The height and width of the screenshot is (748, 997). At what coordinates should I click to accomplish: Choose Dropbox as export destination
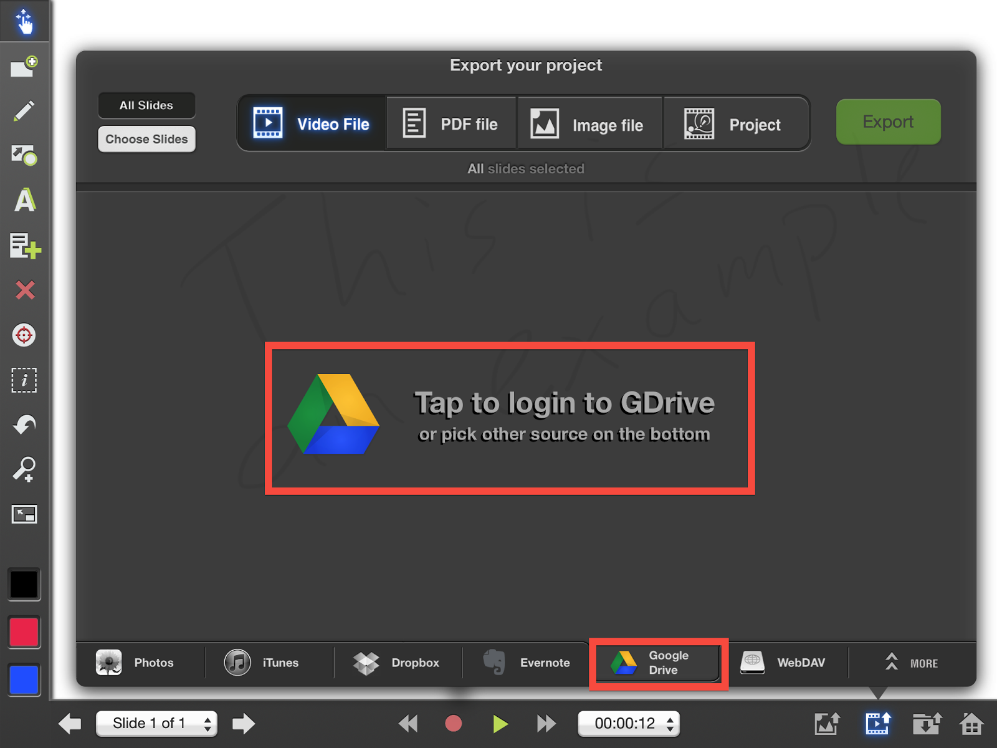(398, 663)
